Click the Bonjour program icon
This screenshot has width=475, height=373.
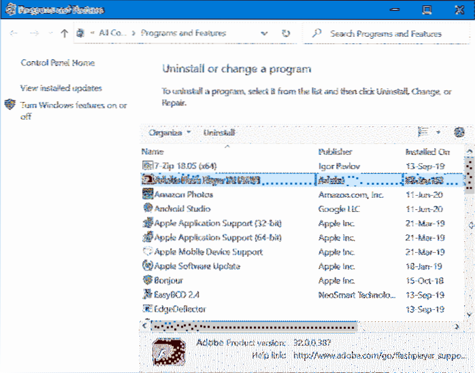tap(148, 280)
